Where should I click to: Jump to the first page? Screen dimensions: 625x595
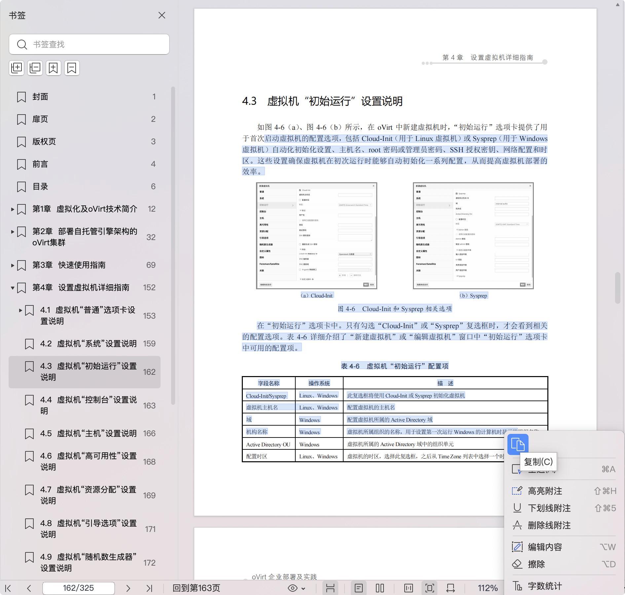[x=9, y=588]
